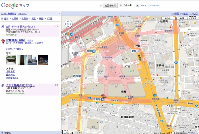
Task: Open the 割引チケット最大97%OFF ad link
Action: click(21, 27)
